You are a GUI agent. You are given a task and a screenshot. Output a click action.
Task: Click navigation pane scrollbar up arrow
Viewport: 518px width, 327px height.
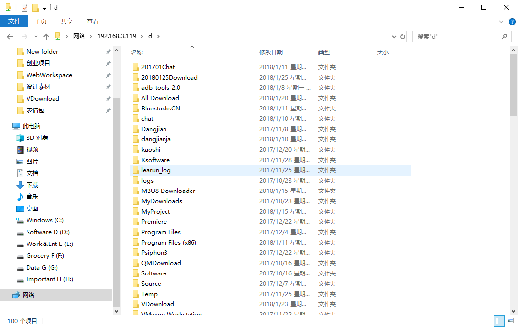(117, 51)
